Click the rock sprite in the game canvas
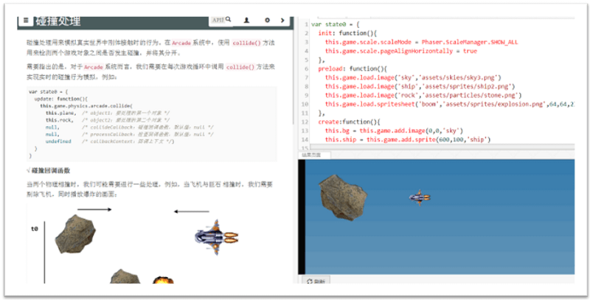Image resolution: width=590 pixels, height=300 pixels. 343,197
